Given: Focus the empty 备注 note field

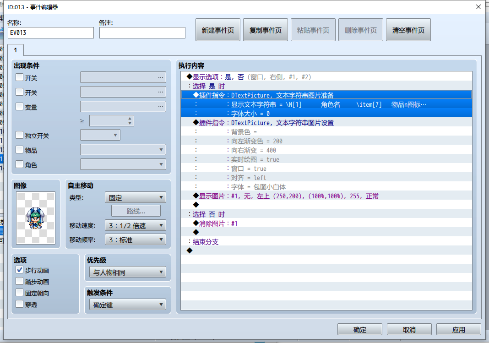Looking at the screenshot, I should pos(142,33).
